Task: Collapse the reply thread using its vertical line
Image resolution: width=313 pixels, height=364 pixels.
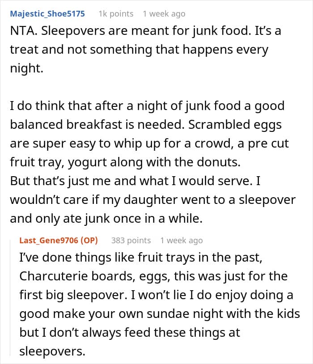Action: pos(10,298)
